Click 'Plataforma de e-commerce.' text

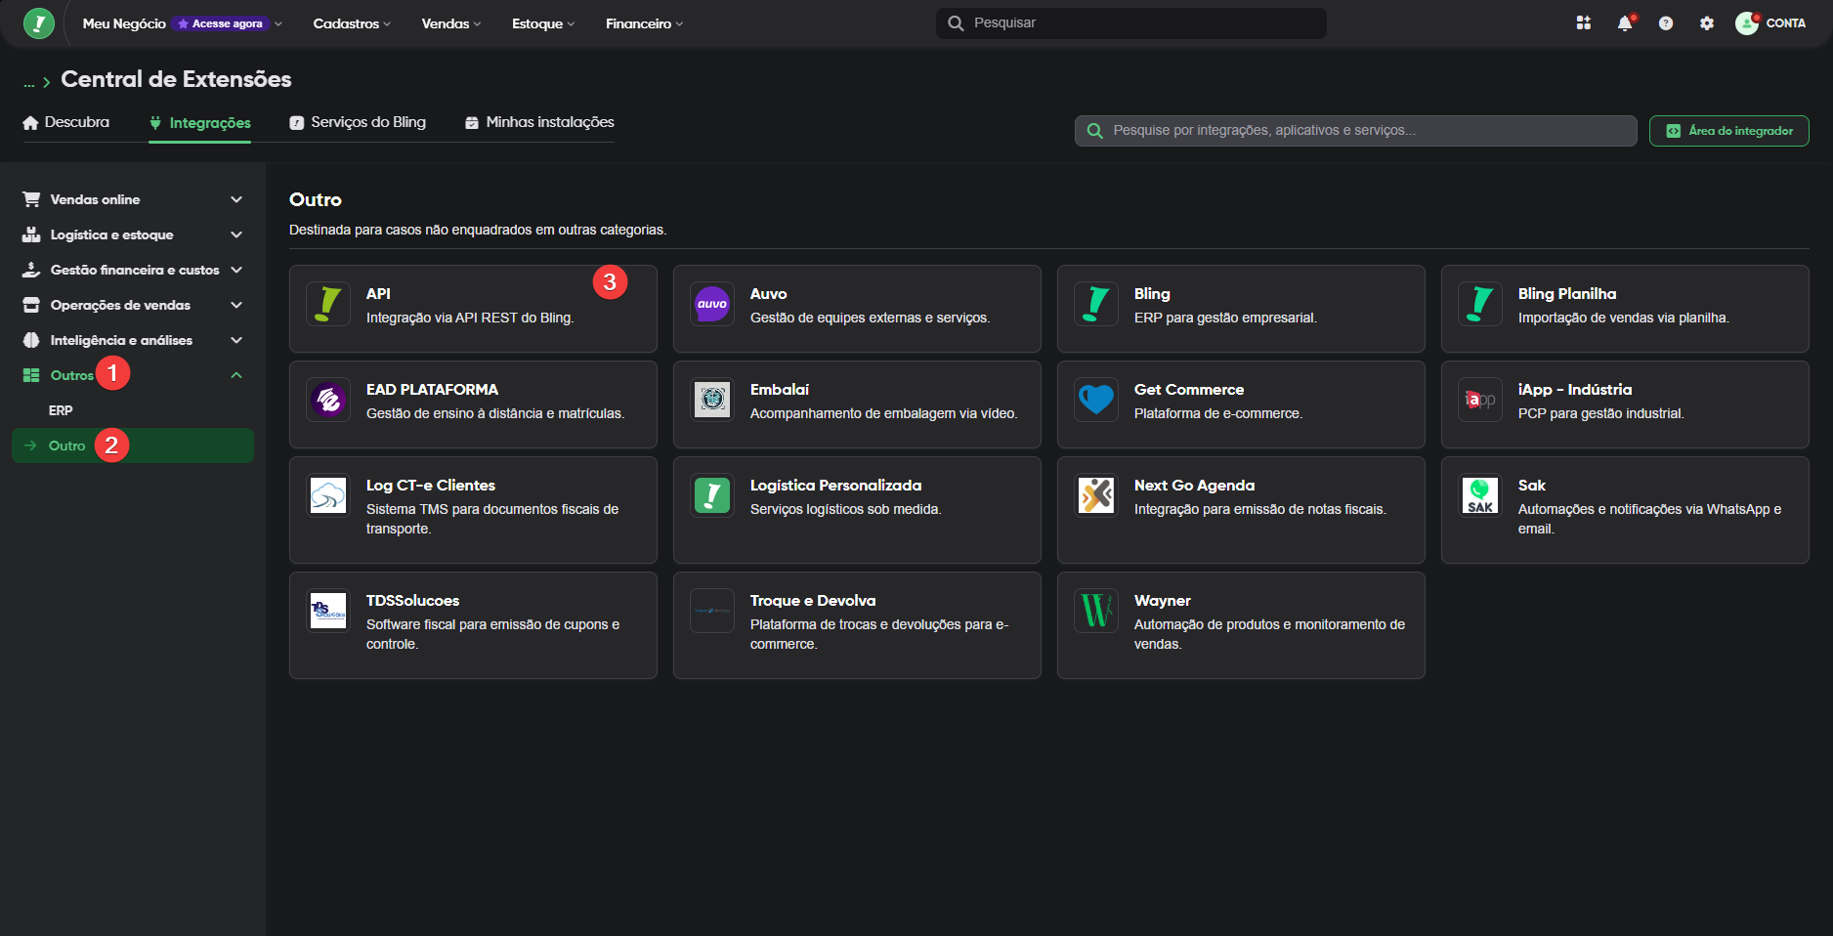click(x=1218, y=413)
